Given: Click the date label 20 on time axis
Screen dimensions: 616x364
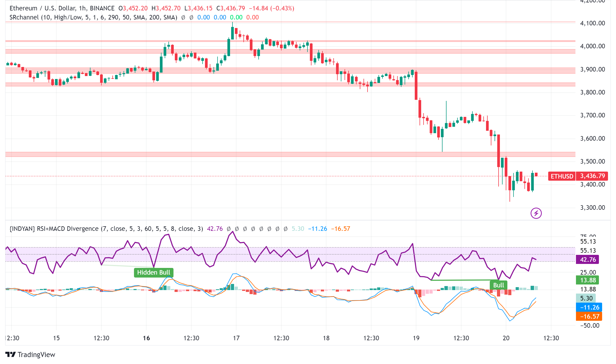Looking at the screenshot, I should tap(506, 338).
